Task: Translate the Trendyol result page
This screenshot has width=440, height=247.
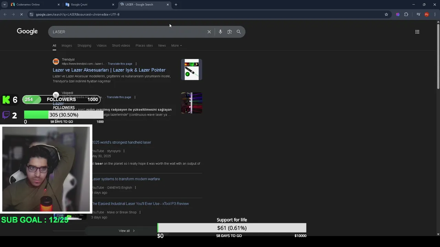Action: (120, 64)
